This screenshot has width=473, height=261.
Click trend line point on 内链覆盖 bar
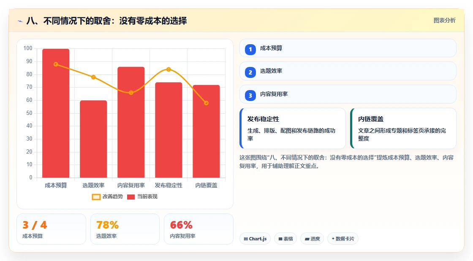click(x=207, y=103)
